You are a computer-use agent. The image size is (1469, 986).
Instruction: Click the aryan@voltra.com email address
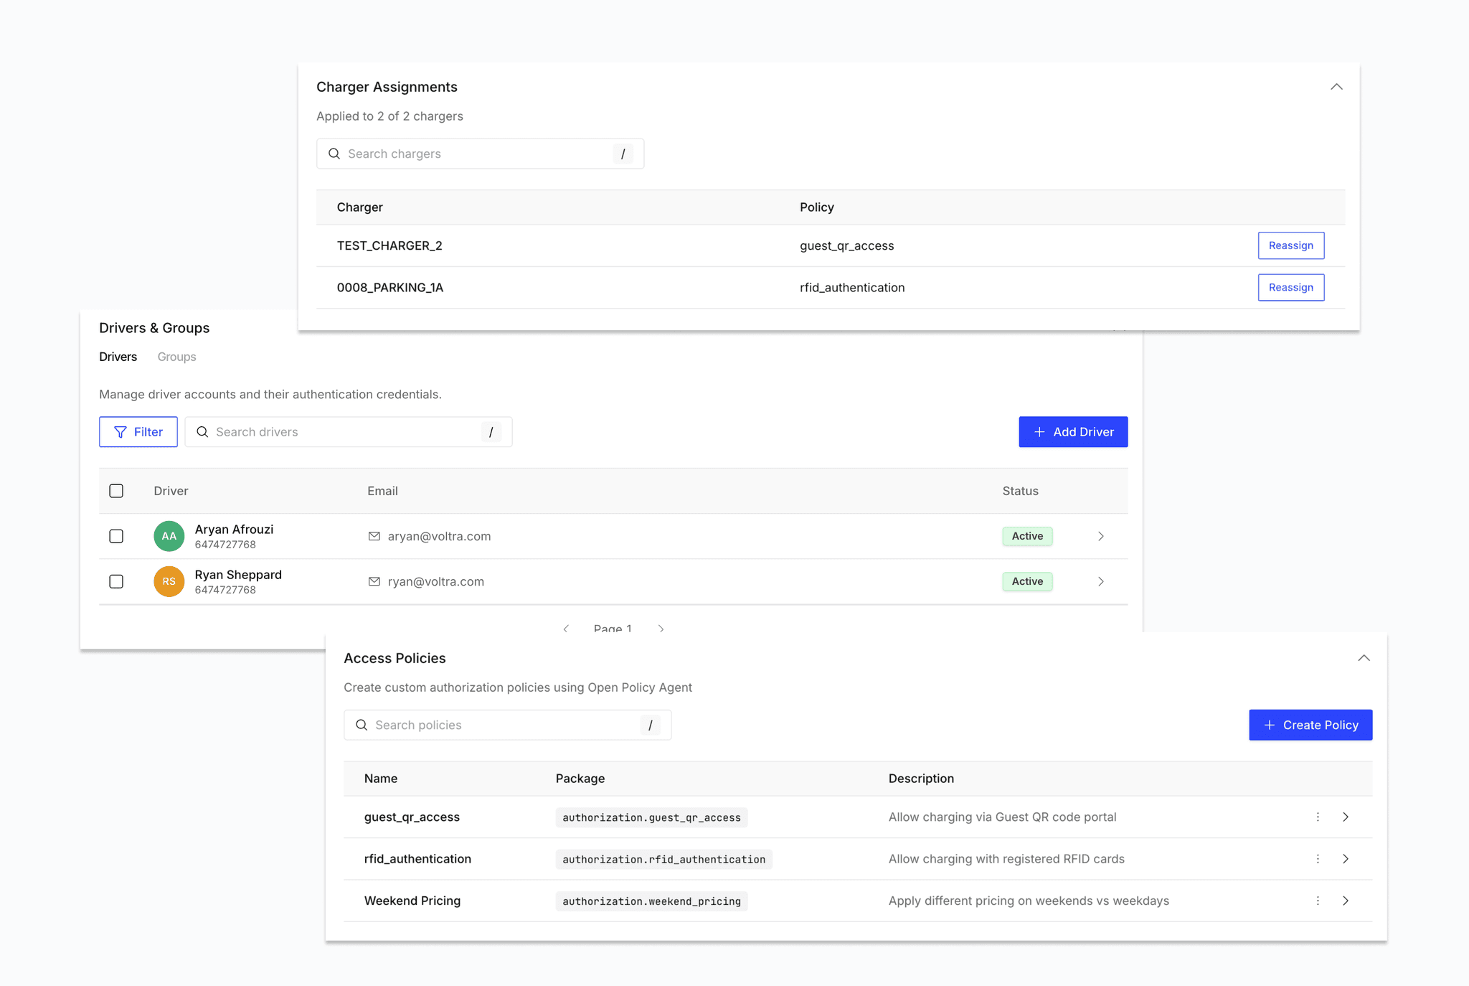439,536
